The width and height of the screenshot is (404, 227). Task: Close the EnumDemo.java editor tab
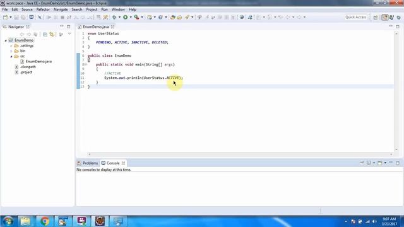click(x=113, y=26)
